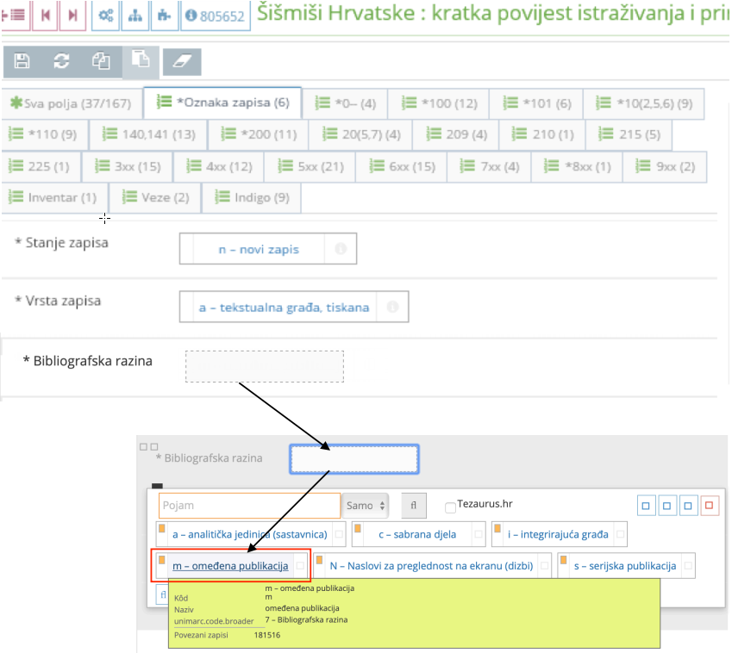Switch to the Indigo (9) tab
This screenshot has width=732, height=653.
251,197
